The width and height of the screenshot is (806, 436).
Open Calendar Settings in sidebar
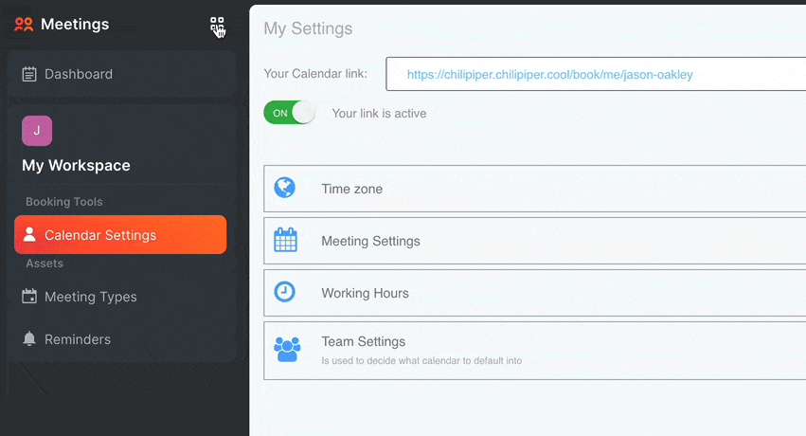(120, 234)
